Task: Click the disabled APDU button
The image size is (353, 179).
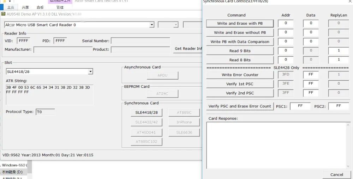Action: click(162, 75)
